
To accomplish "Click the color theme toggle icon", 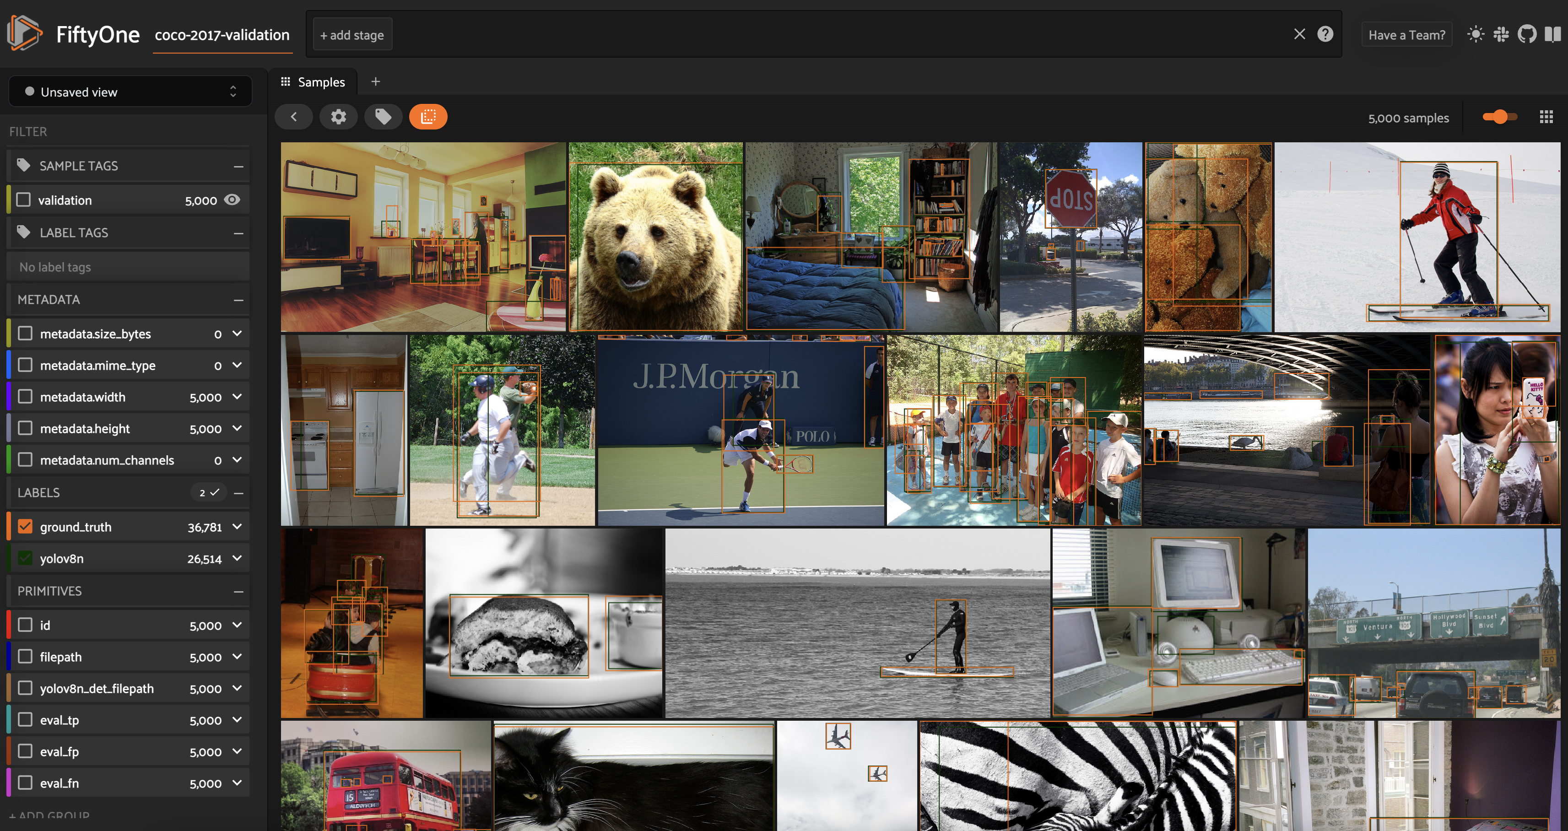I will 1475,35.
